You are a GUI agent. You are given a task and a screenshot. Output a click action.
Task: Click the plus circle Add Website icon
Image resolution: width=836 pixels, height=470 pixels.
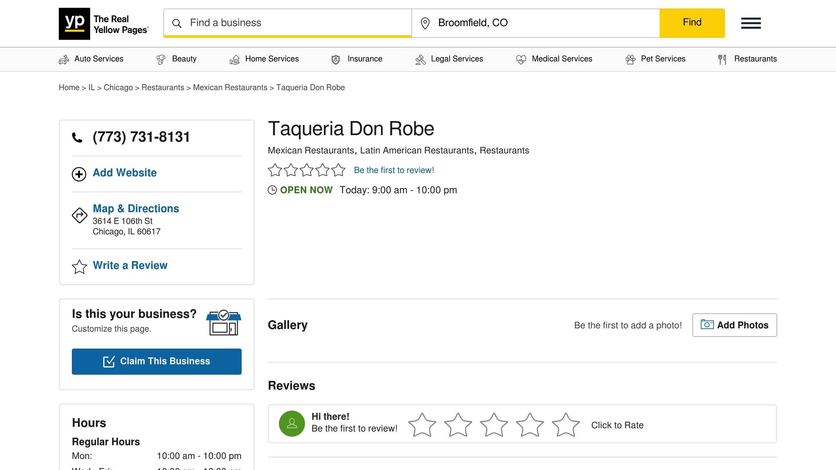point(79,174)
